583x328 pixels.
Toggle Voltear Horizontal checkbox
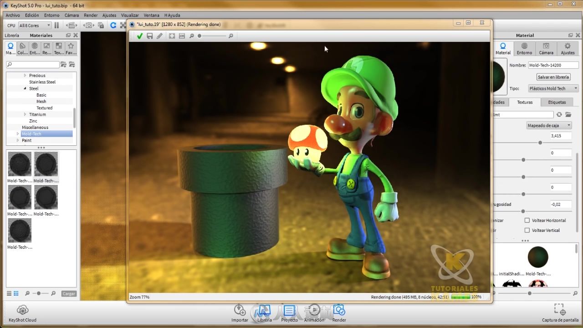point(527,220)
